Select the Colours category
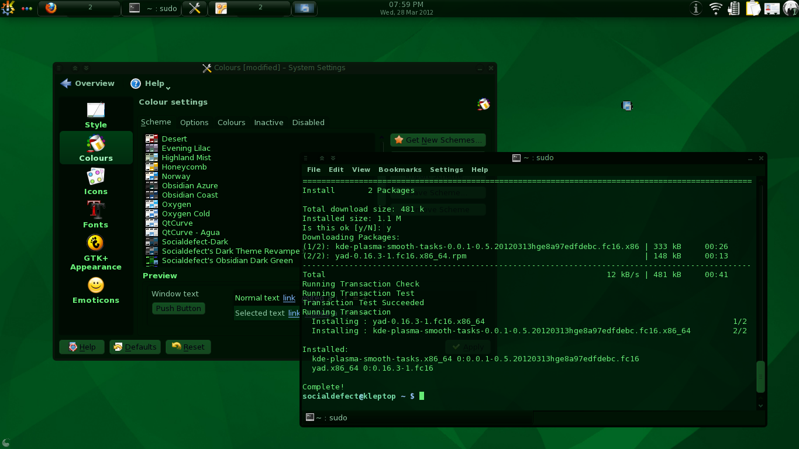 (x=96, y=148)
